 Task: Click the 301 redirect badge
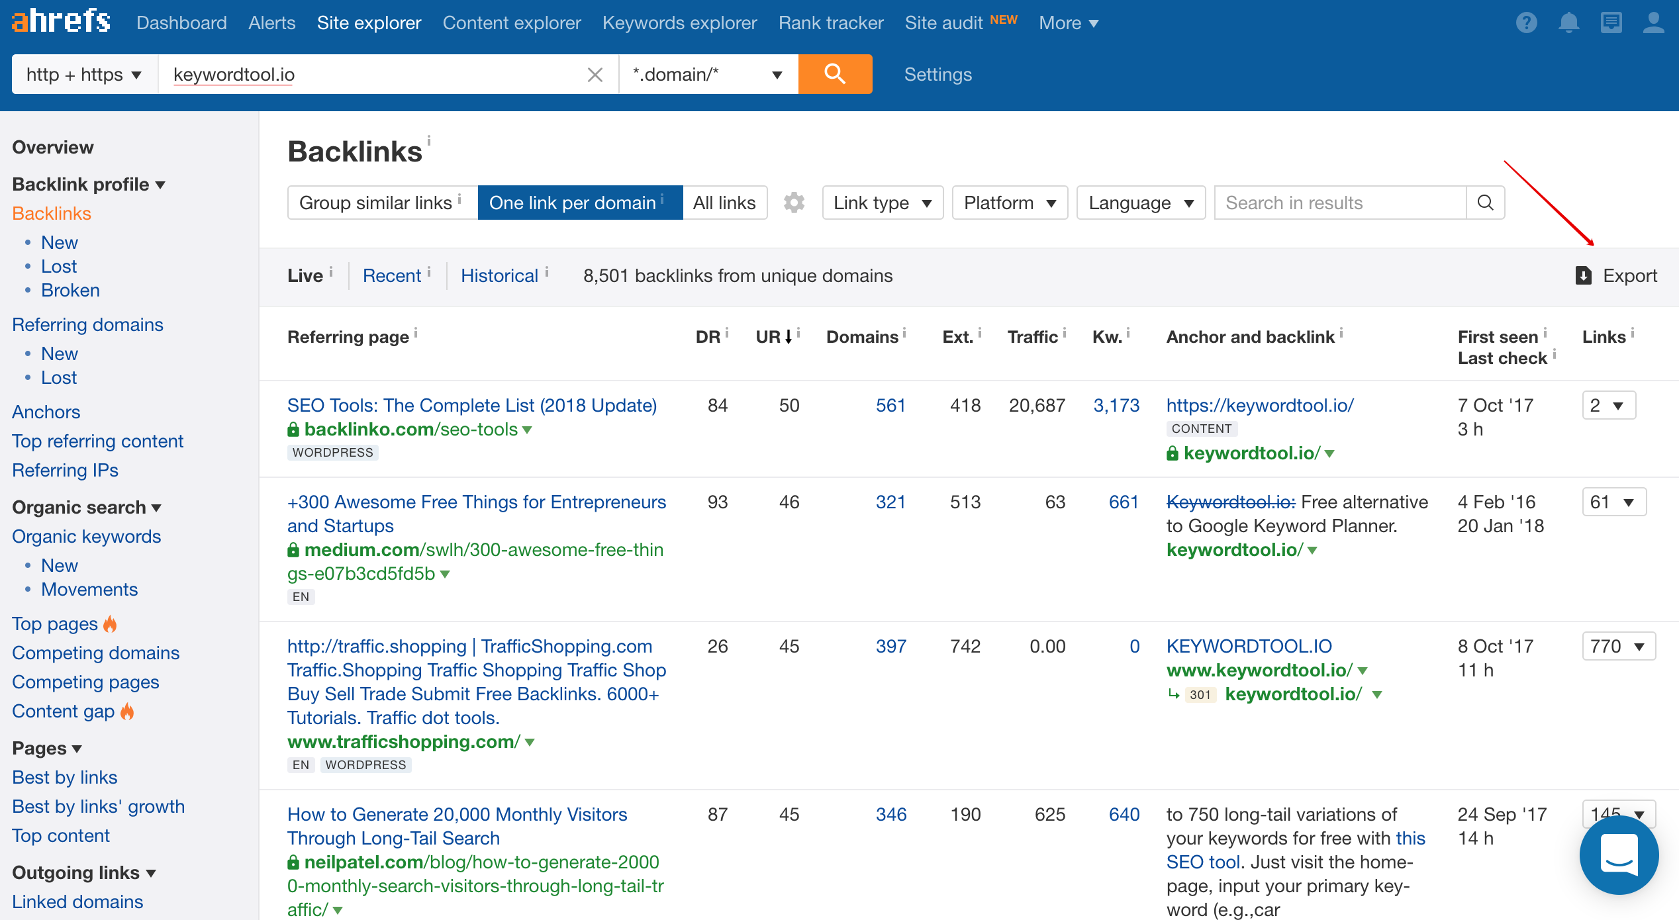(1200, 694)
